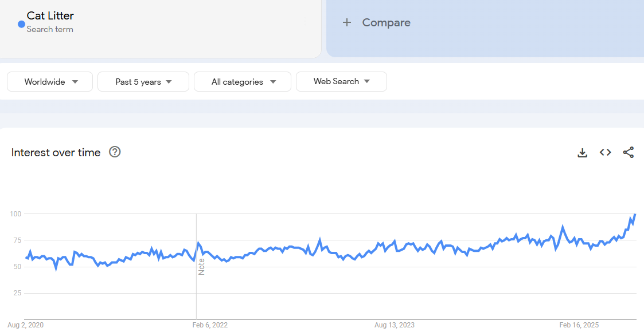644x336 pixels.
Task: Expand the Worldwide region dropdown
Action: [50, 82]
